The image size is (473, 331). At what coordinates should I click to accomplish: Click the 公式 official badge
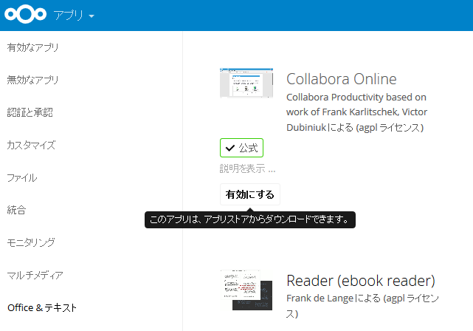click(x=241, y=148)
